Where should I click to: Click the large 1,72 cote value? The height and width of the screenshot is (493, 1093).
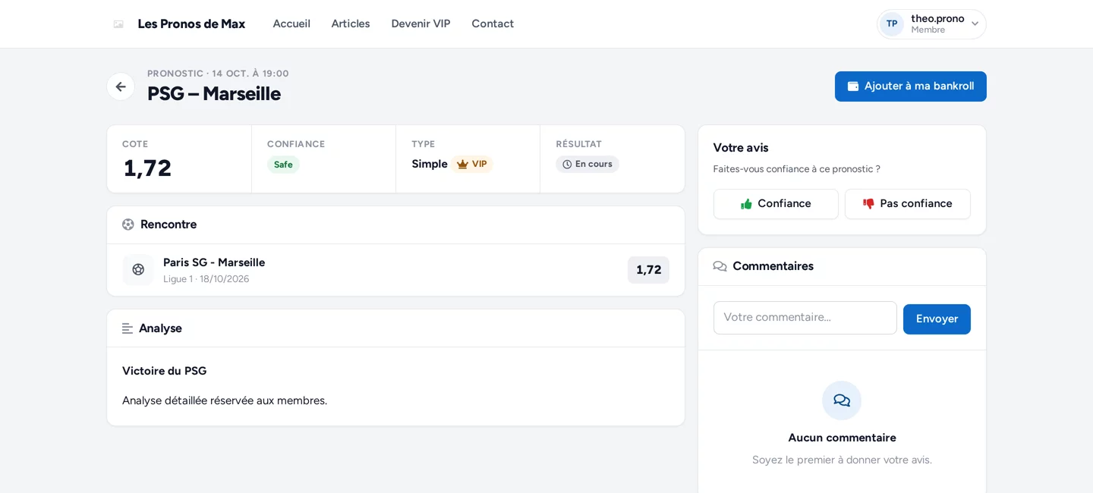(147, 168)
